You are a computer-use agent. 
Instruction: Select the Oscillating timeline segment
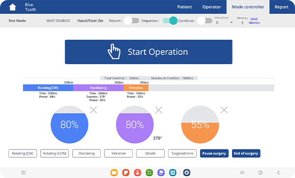98,88
